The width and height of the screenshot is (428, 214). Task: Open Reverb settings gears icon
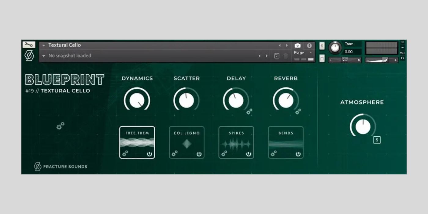(x=298, y=112)
